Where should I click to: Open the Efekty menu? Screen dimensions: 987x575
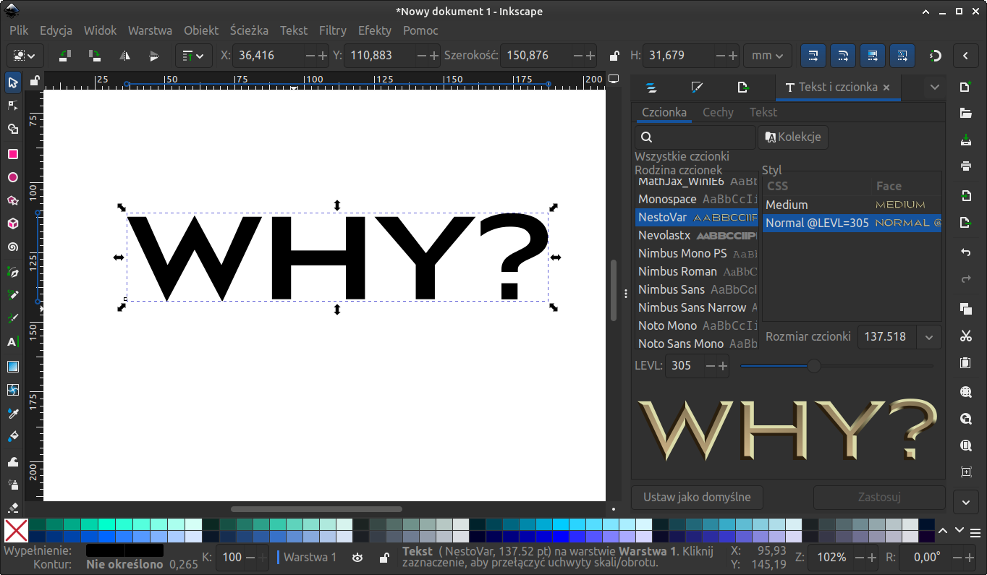coord(375,30)
